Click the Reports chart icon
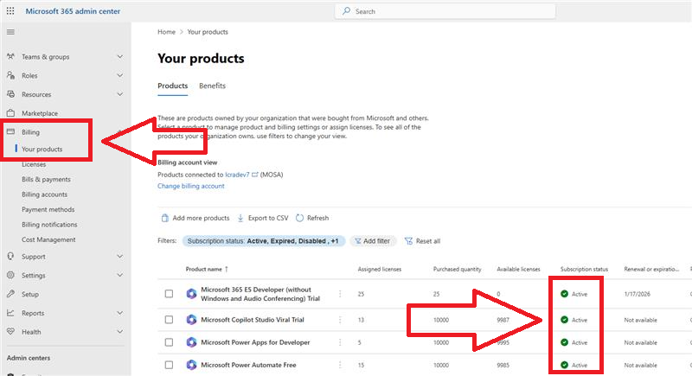 (10, 313)
